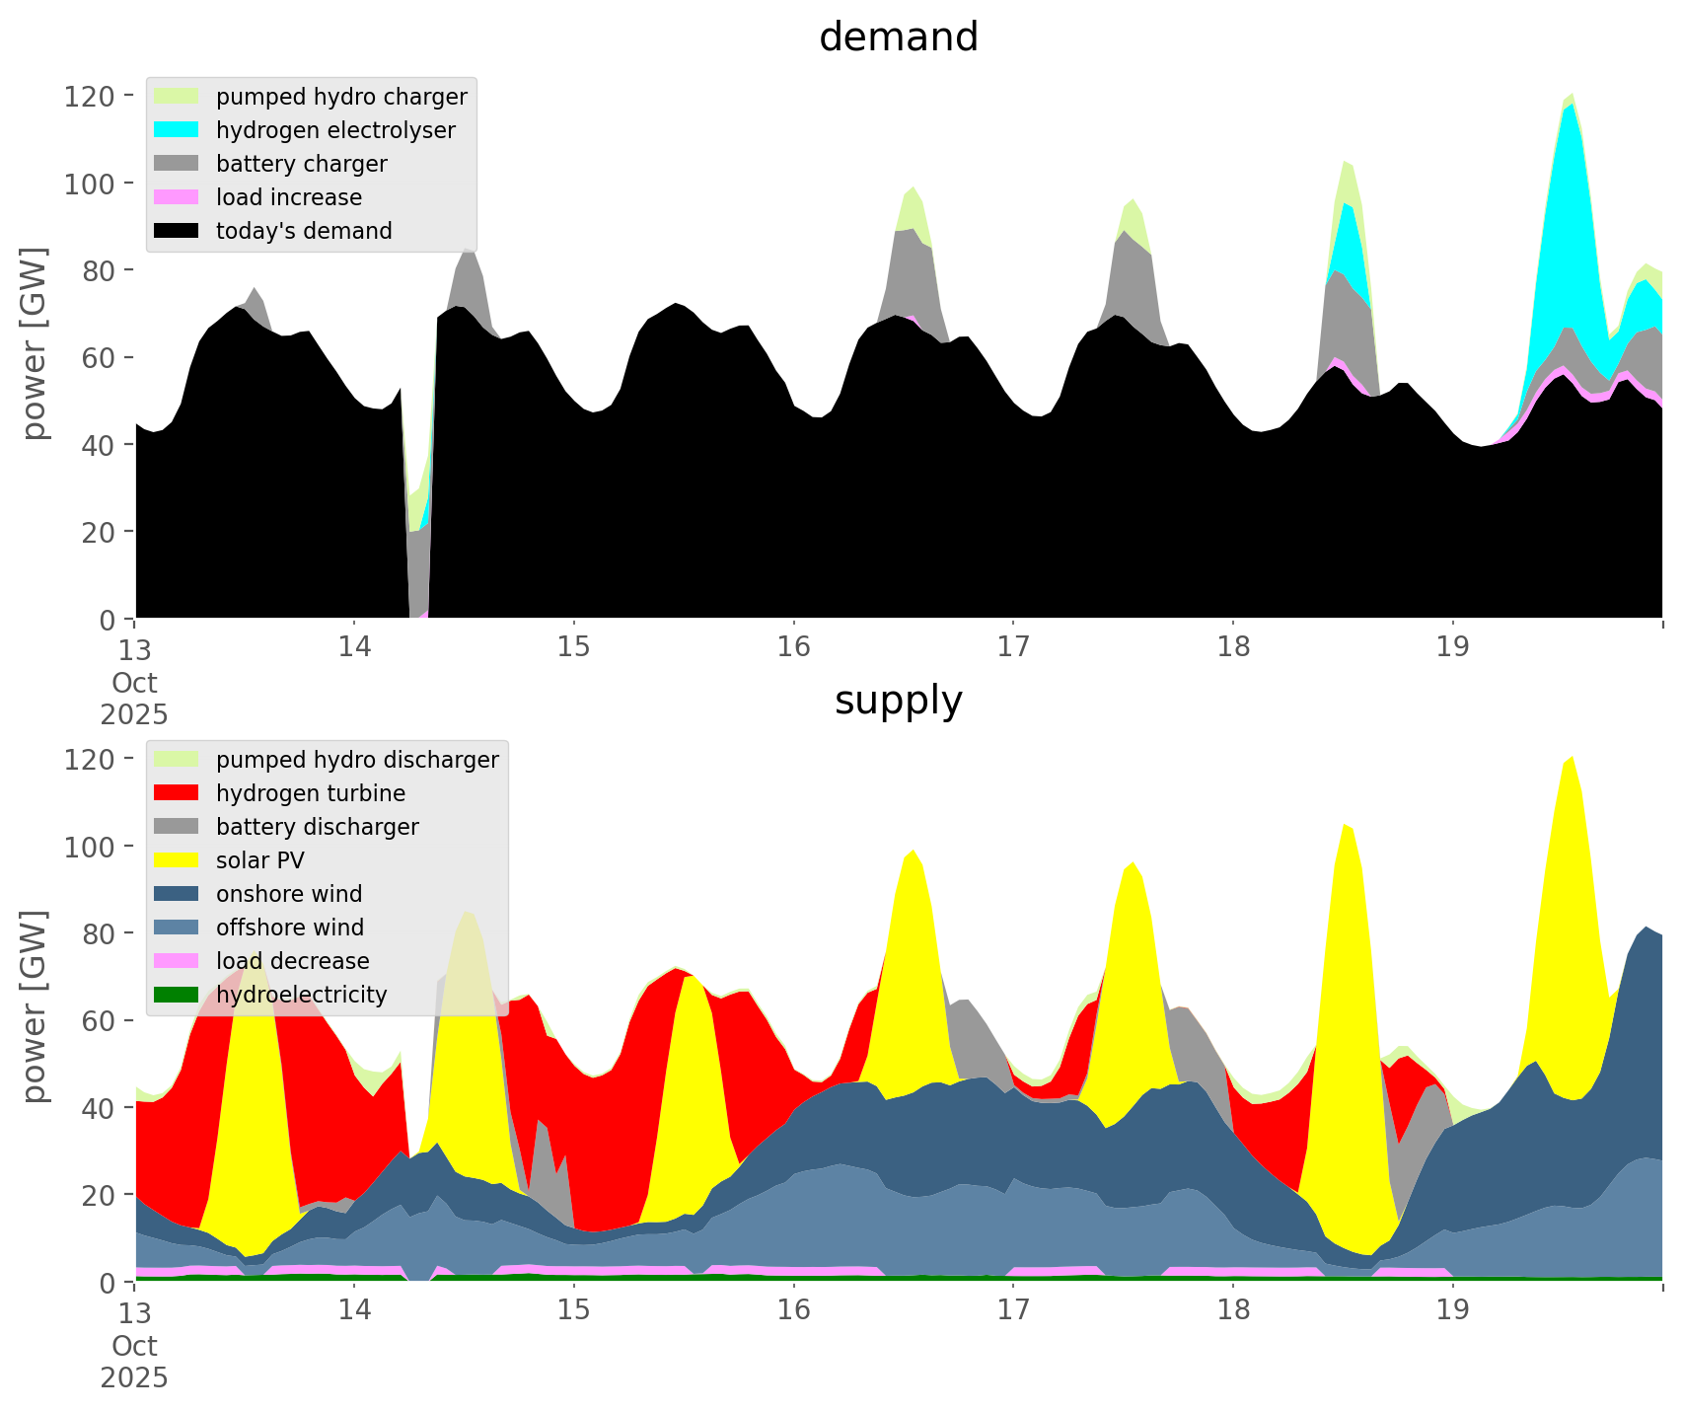The image size is (1683, 1412).
Task: Click the yellow solar PV legend swatch
Action: click(x=176, y=860)
